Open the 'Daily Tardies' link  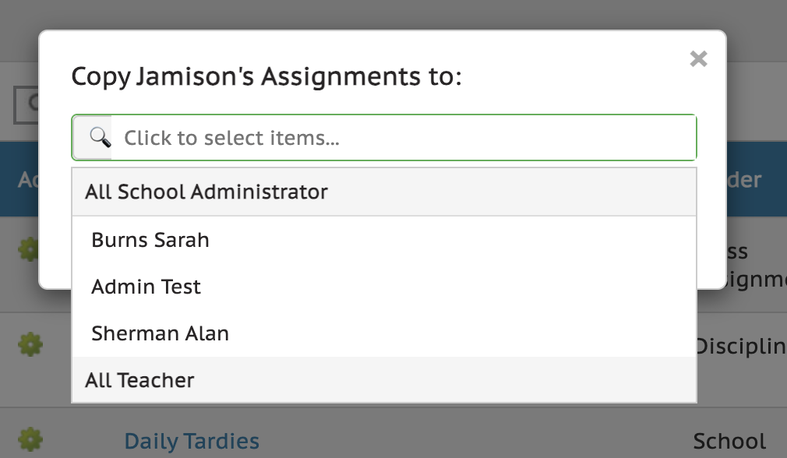(x=192, y=442)
